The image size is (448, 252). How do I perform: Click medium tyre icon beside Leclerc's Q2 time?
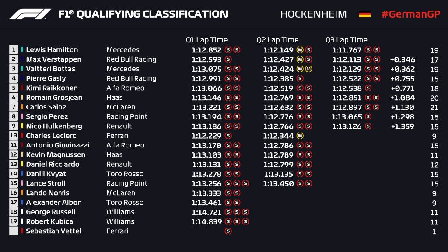pyautogui.click(x=300, y=136)
